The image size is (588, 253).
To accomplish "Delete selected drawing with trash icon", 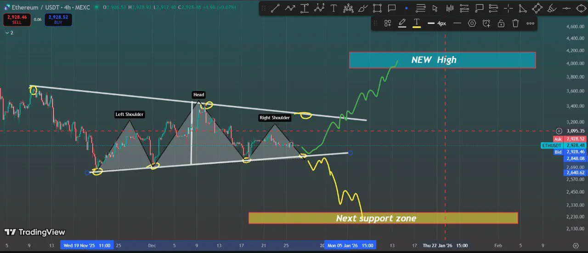I will tap(515, 23).
